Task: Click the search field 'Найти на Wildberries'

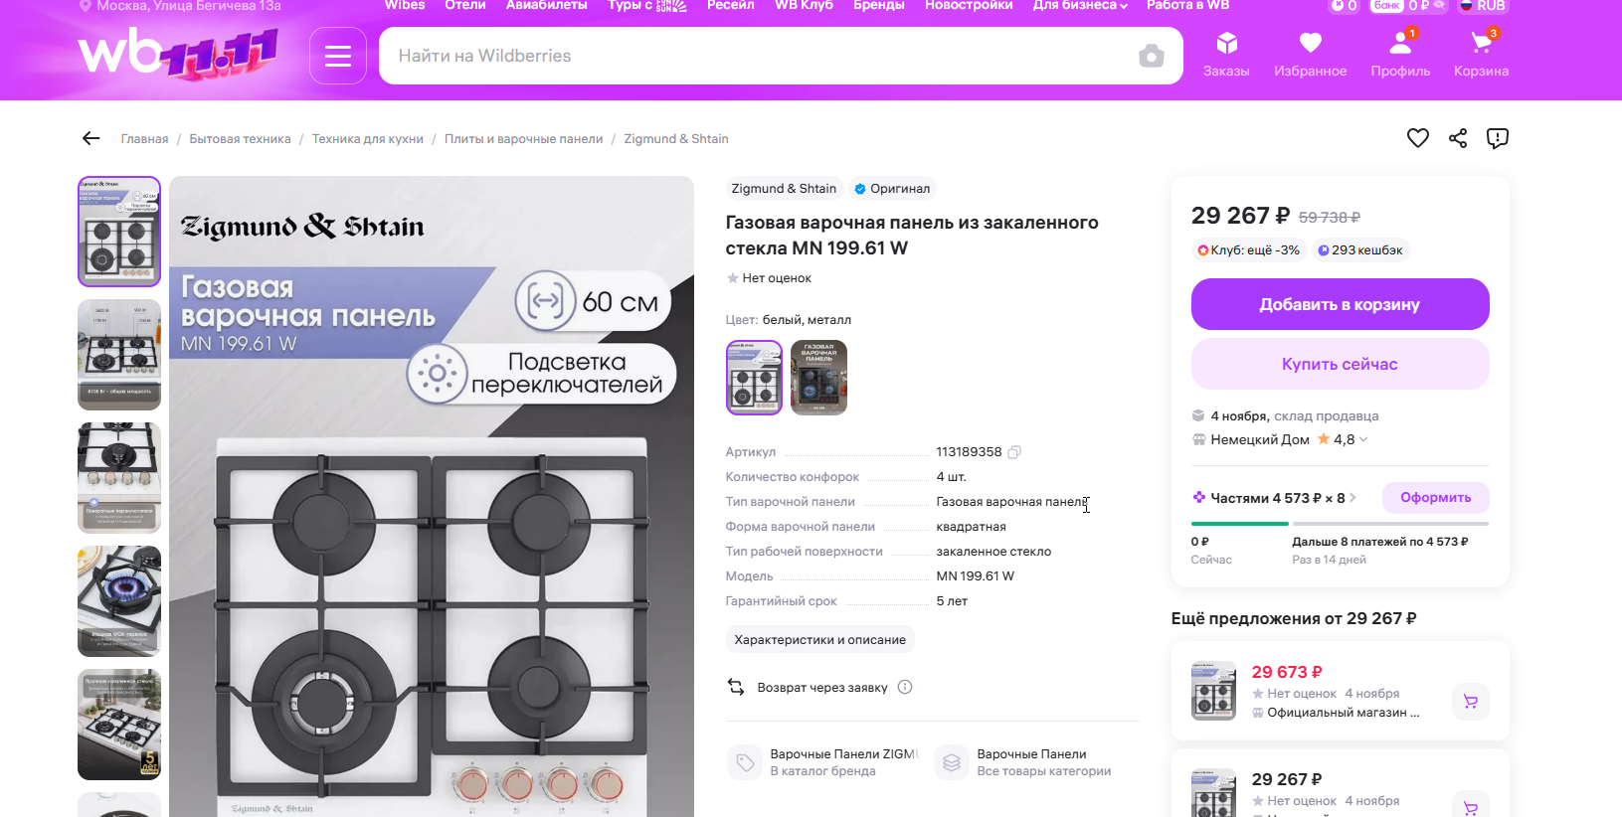Action: [756, 56]
